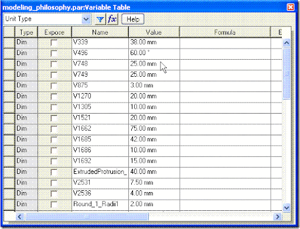The height and width of the screenshot is (229, 300).
Task: Check Expose for V1692
Action: tap(54, 162)
